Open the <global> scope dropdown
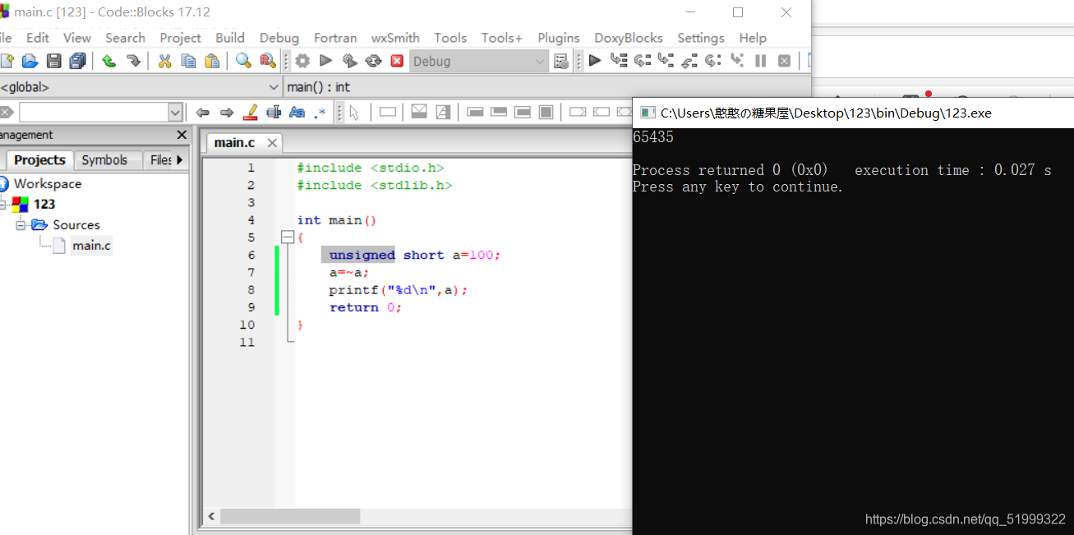The image size is (1074, 535). (x=274, y=86)
